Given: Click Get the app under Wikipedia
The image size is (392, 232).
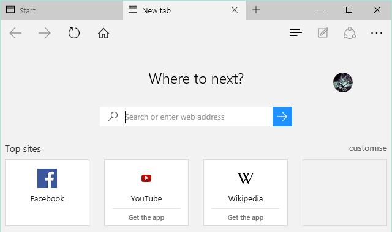Looking at the screenshot, I should [x=246, y=217].
